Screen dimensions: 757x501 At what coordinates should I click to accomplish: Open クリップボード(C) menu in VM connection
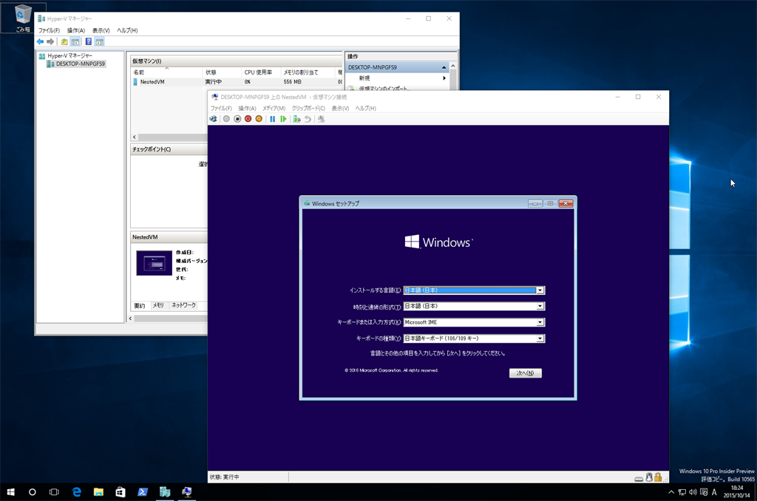(x=308, y=108)
